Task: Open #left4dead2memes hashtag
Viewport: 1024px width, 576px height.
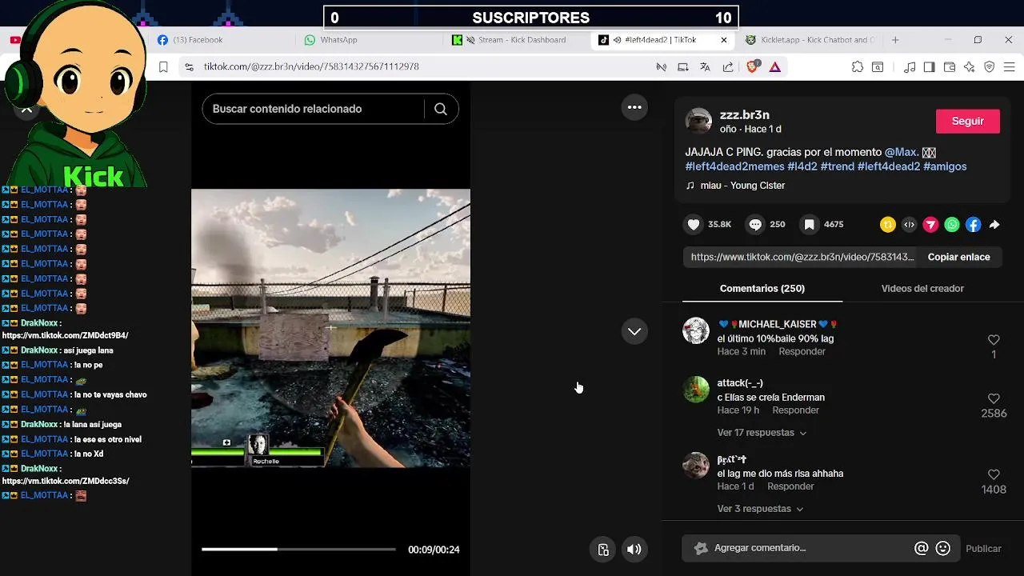Action: 734,166
